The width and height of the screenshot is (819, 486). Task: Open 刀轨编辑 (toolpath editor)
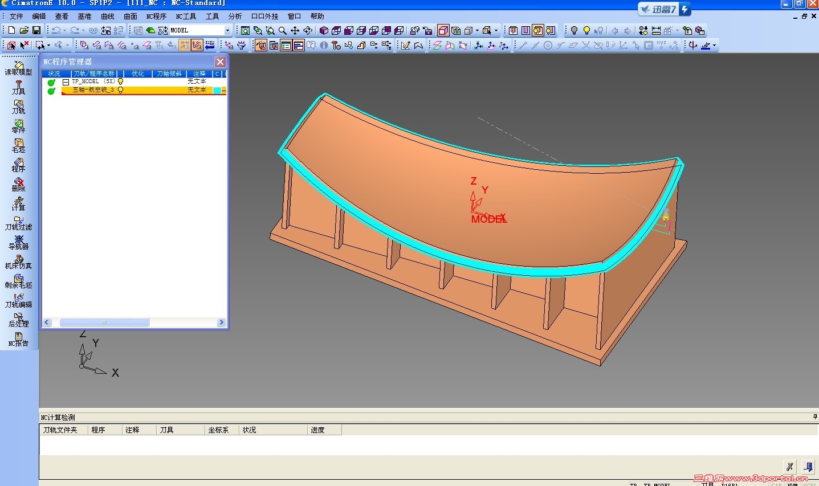[x=18, y=301]
